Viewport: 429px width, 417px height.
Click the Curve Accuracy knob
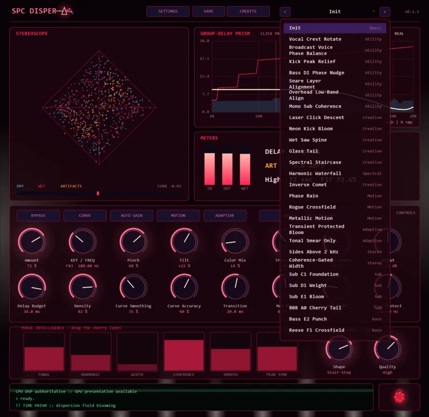coord(184,287)
